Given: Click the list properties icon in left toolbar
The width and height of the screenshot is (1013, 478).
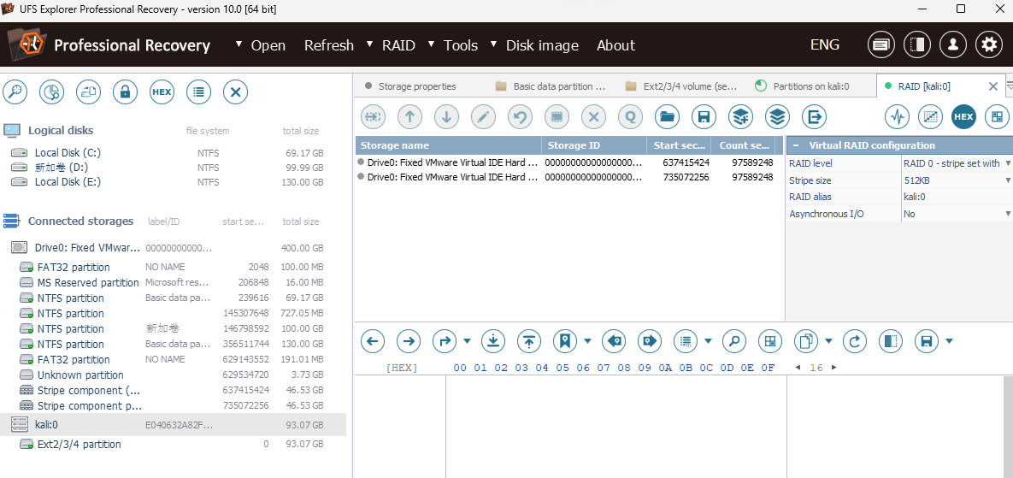Looking at the screenshot, I should 199,91.
